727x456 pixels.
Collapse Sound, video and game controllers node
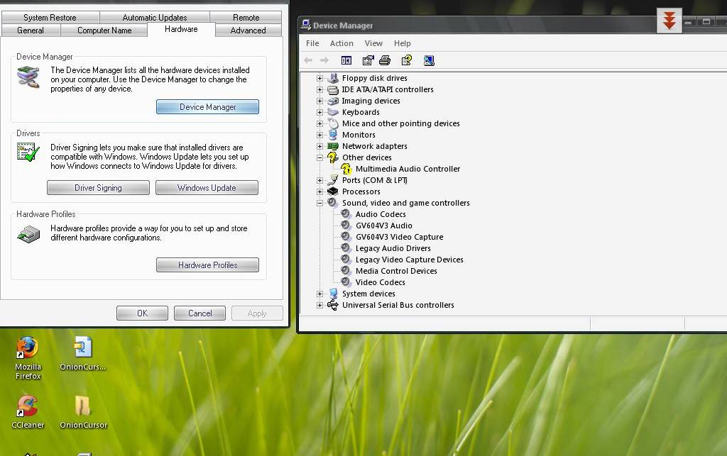click(320, 203)
